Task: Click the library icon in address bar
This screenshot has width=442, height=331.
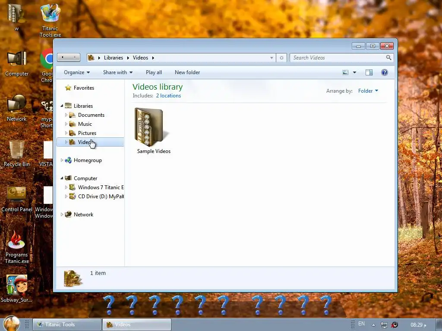Action: pyautogui.click(x=91, y=58)
